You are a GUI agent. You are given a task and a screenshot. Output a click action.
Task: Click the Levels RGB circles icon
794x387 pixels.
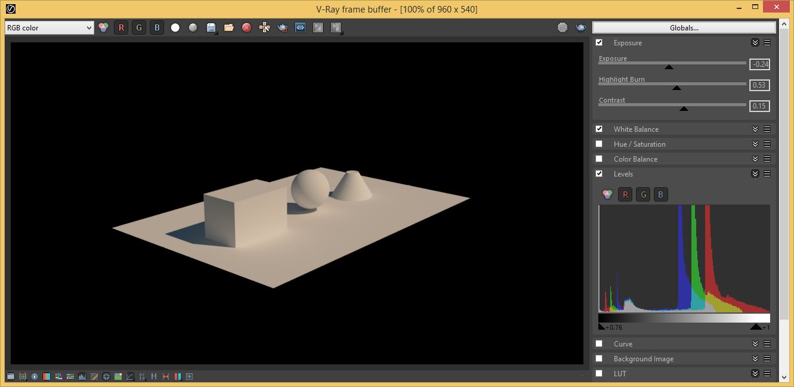click(607, 194)
